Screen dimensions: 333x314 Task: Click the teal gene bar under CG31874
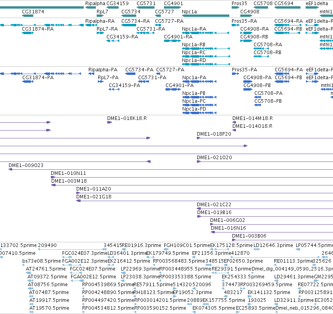[x=28, y=16]
